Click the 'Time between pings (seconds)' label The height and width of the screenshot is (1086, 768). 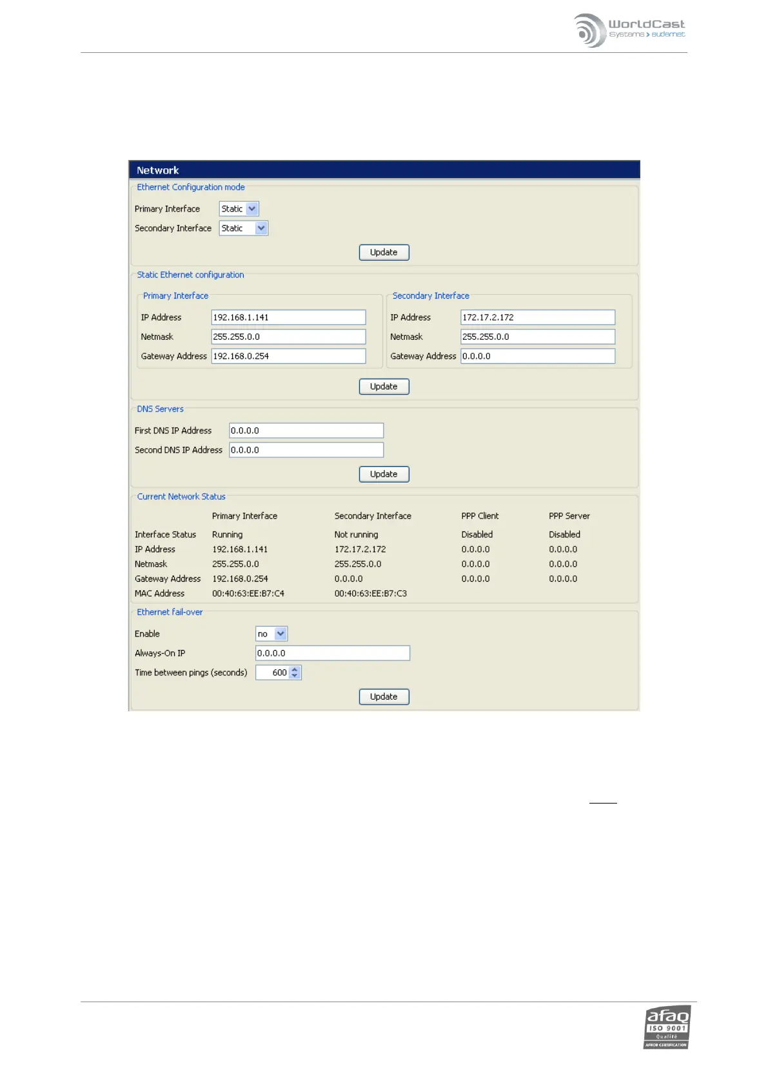point(191,673)
